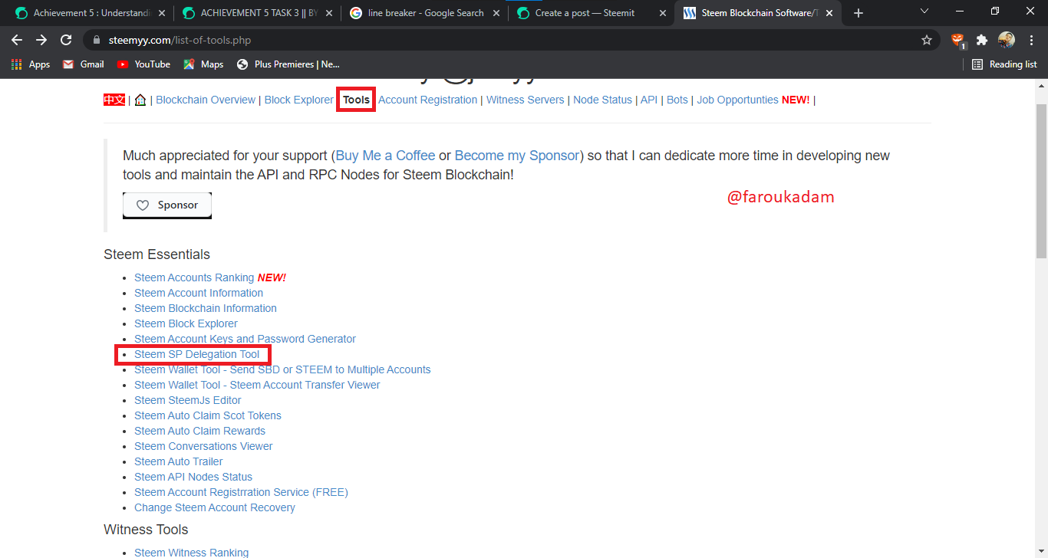Open a new browser tab
Screen dimensions: 1048x558
pyautogui.click(x=859, y=13)
